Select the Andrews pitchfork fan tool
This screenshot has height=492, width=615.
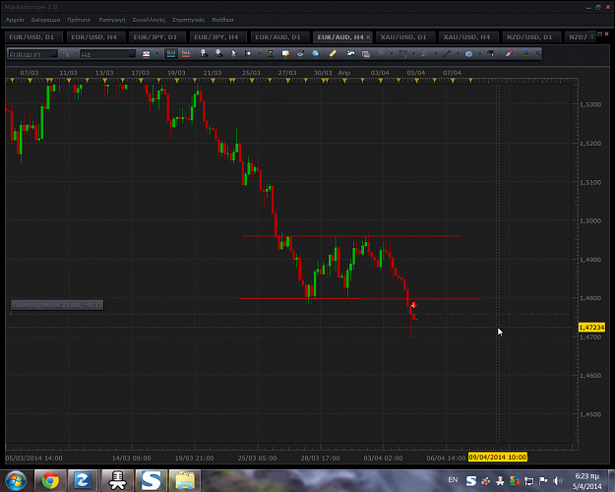[425, 54]
